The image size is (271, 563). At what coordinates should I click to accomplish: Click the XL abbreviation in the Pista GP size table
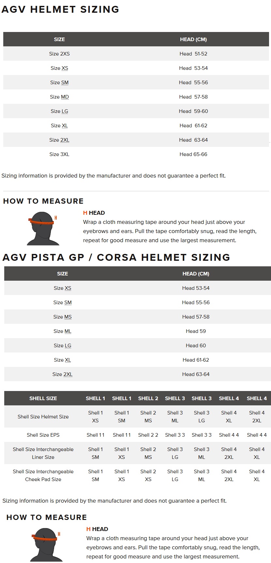coord(68,360)
